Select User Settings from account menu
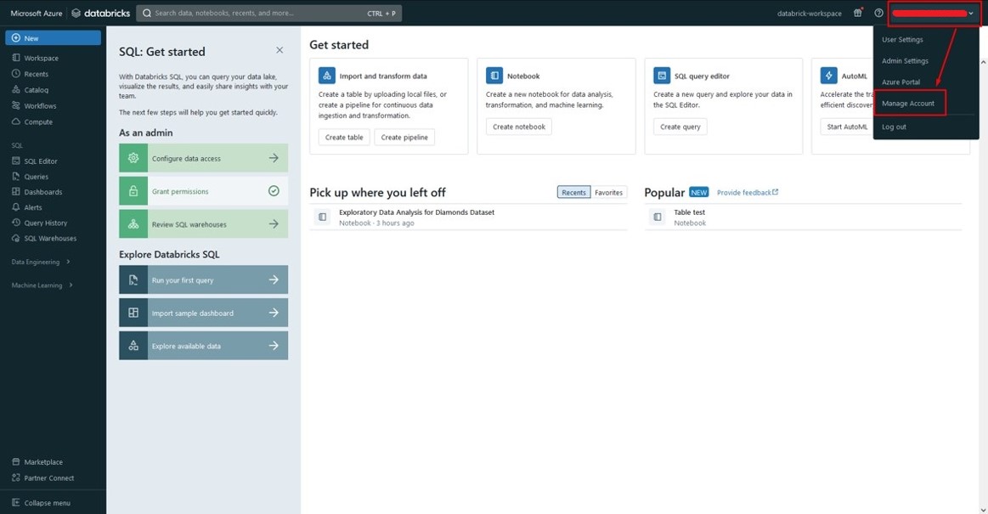Image resolution: width=988 pixels, height=514 pixels. [x=902, y=40]
